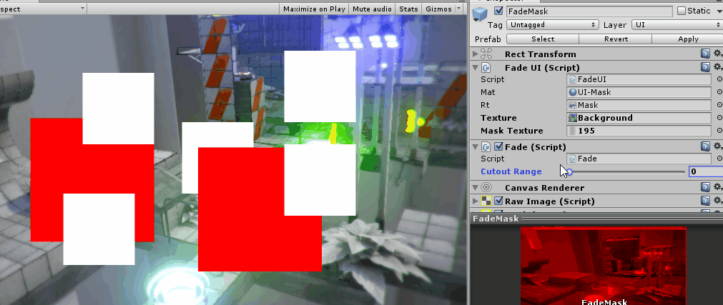Click the Cutout Range slider track
723x305 pixels.
tap(626, 172)
